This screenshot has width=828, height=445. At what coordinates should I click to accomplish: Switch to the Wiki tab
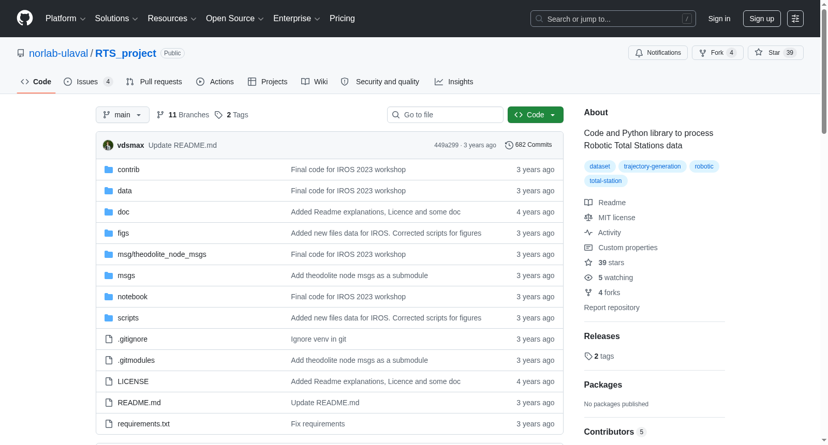[x=315, y=82]
